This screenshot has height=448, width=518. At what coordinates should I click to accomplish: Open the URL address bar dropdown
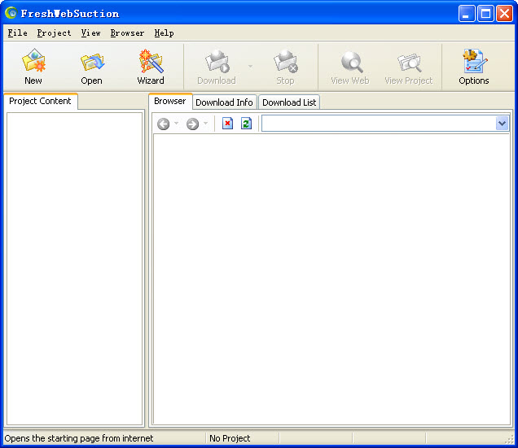coord(502,124)
